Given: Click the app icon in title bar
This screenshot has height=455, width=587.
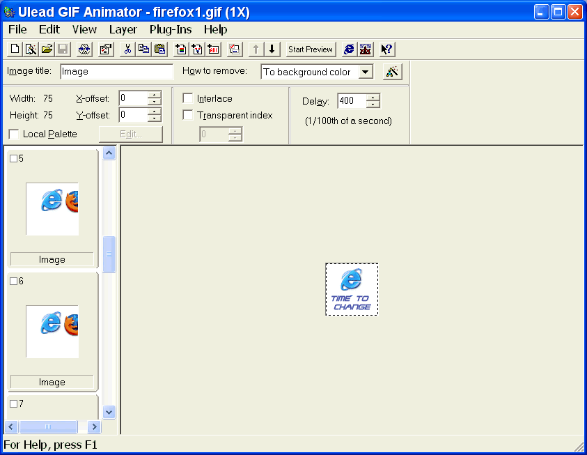Looking at the screenshot, I should (9, 12).
